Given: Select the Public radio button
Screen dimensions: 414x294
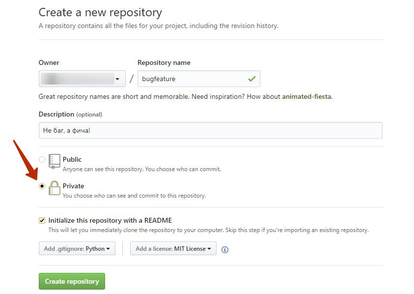Looking at the screenshot, I should (42, 159).
